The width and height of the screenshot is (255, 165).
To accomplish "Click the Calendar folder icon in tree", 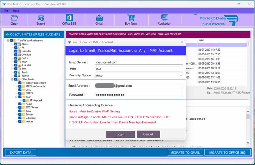I will pos(19,51).
